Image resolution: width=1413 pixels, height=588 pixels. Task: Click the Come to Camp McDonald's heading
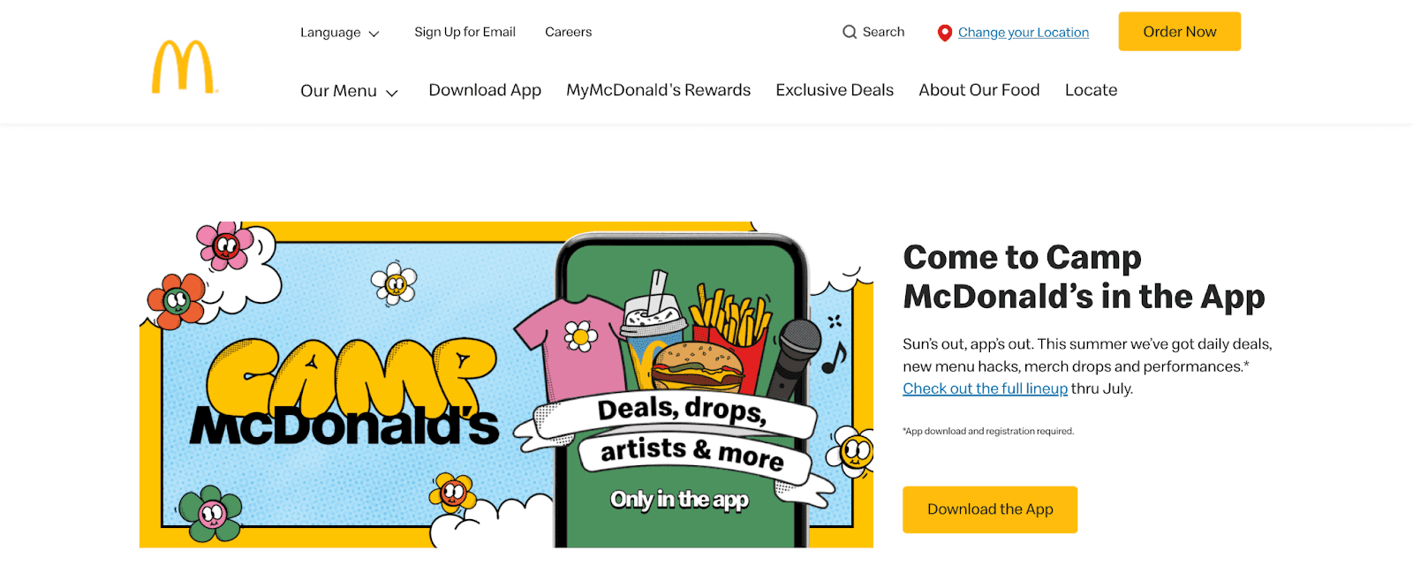(x=1084, y=276)
